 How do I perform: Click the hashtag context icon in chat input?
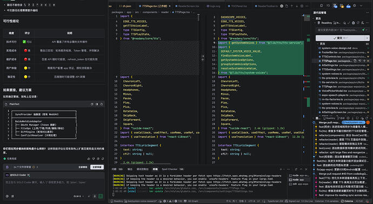12,196
